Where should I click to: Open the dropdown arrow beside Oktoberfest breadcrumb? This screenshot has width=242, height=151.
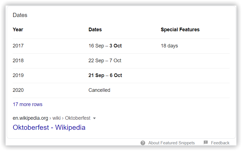click(94, 118)
